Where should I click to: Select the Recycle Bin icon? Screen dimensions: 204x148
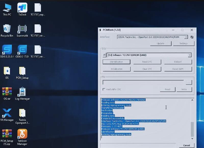pos(7,29)
